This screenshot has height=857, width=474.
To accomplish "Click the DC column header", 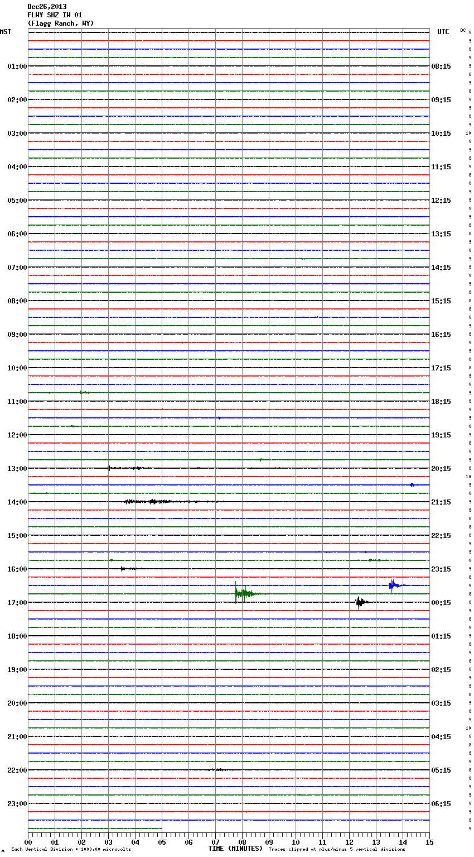I will pos(463,30).
